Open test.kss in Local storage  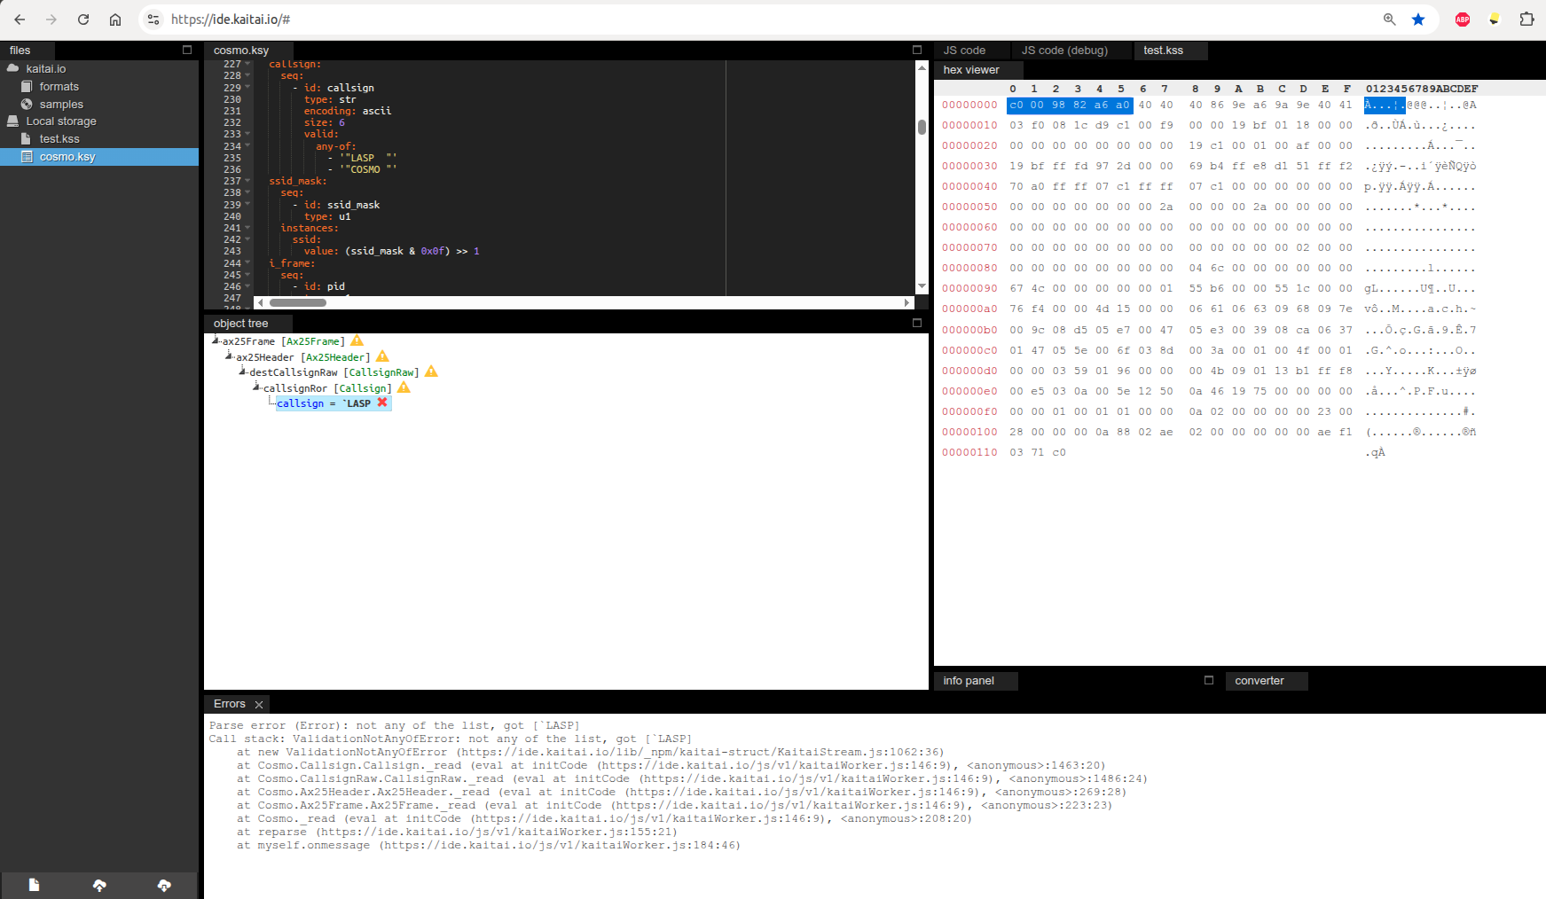point(59,139)
